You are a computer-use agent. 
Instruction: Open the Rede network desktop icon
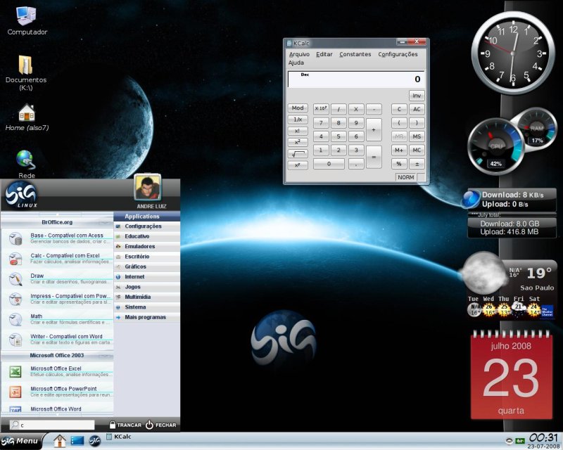coord(25,160)
